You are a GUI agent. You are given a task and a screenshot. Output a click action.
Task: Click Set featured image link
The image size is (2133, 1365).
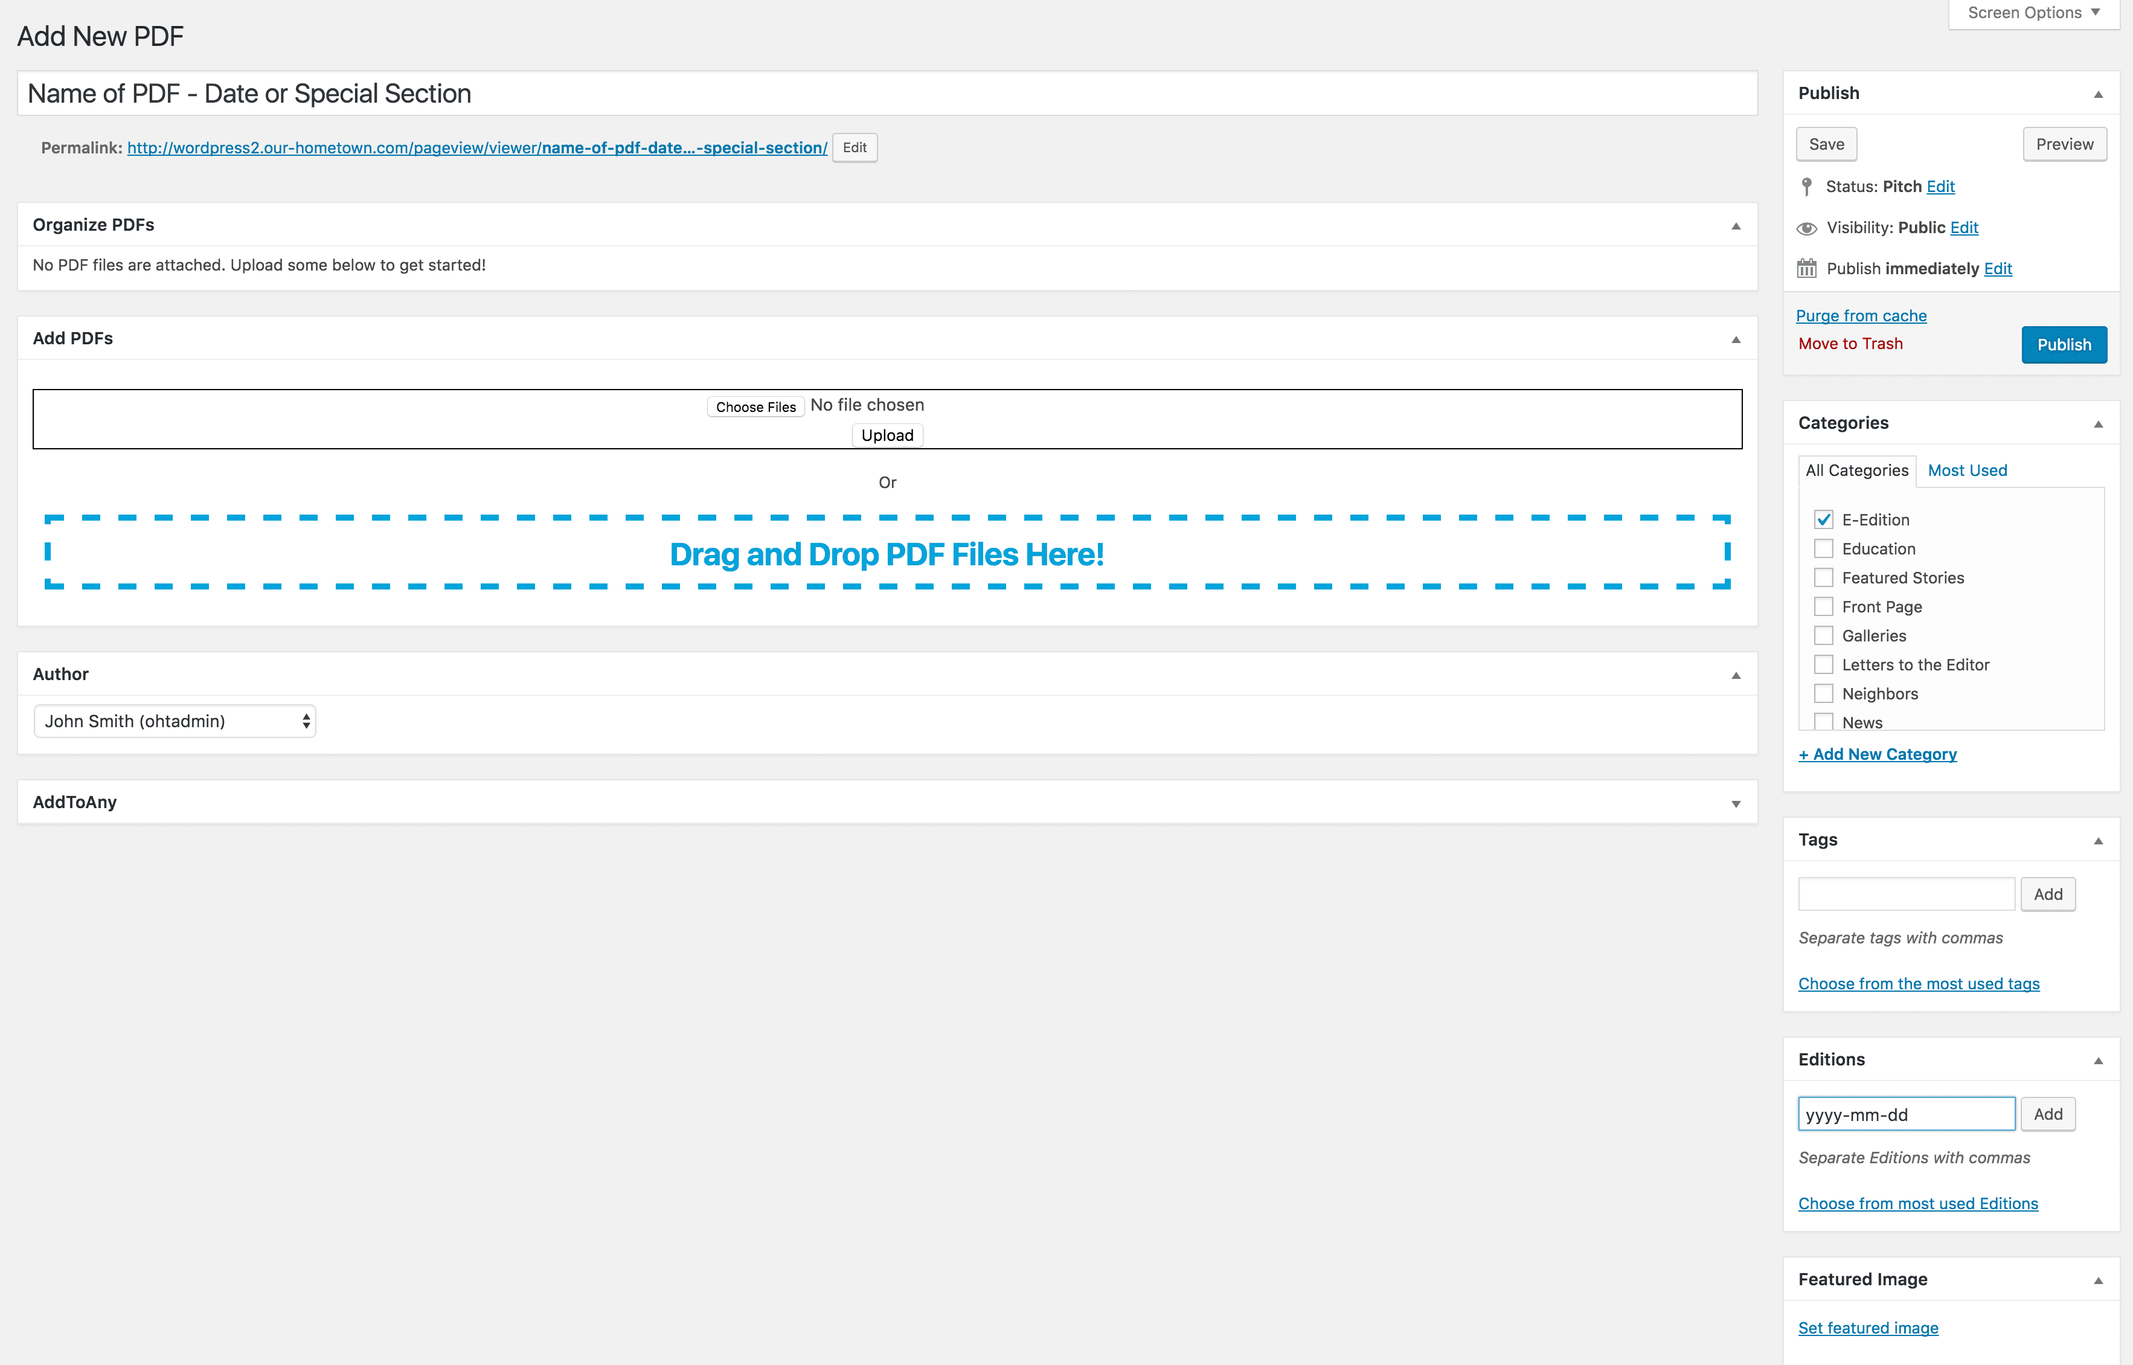[1868, 1328]
